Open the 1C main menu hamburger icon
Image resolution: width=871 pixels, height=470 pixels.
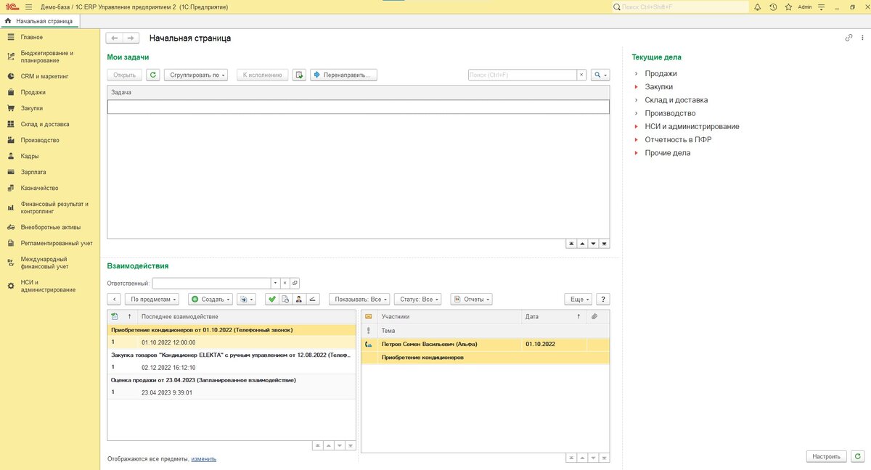pyautogui.click(x=28, y=7)
